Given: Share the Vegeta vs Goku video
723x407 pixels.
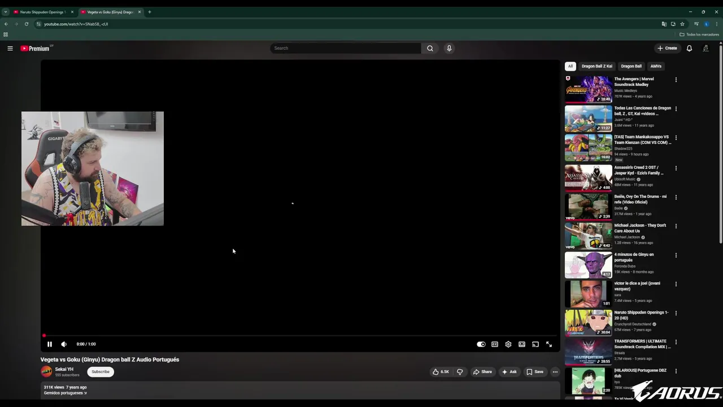Looking at the screenshot, I should [483, 372].
